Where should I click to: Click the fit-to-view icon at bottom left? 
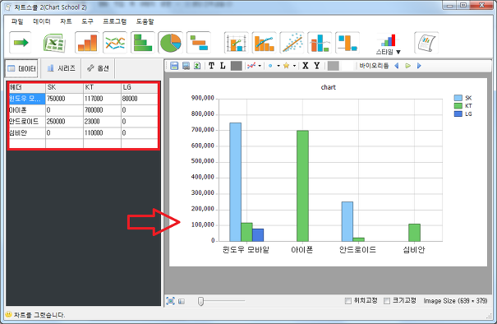(x=171, y=301)
